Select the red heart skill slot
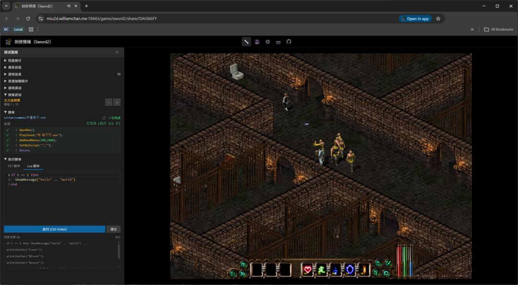Image resolution: width=518 pixels, height=285 pixels. point(308,270)
